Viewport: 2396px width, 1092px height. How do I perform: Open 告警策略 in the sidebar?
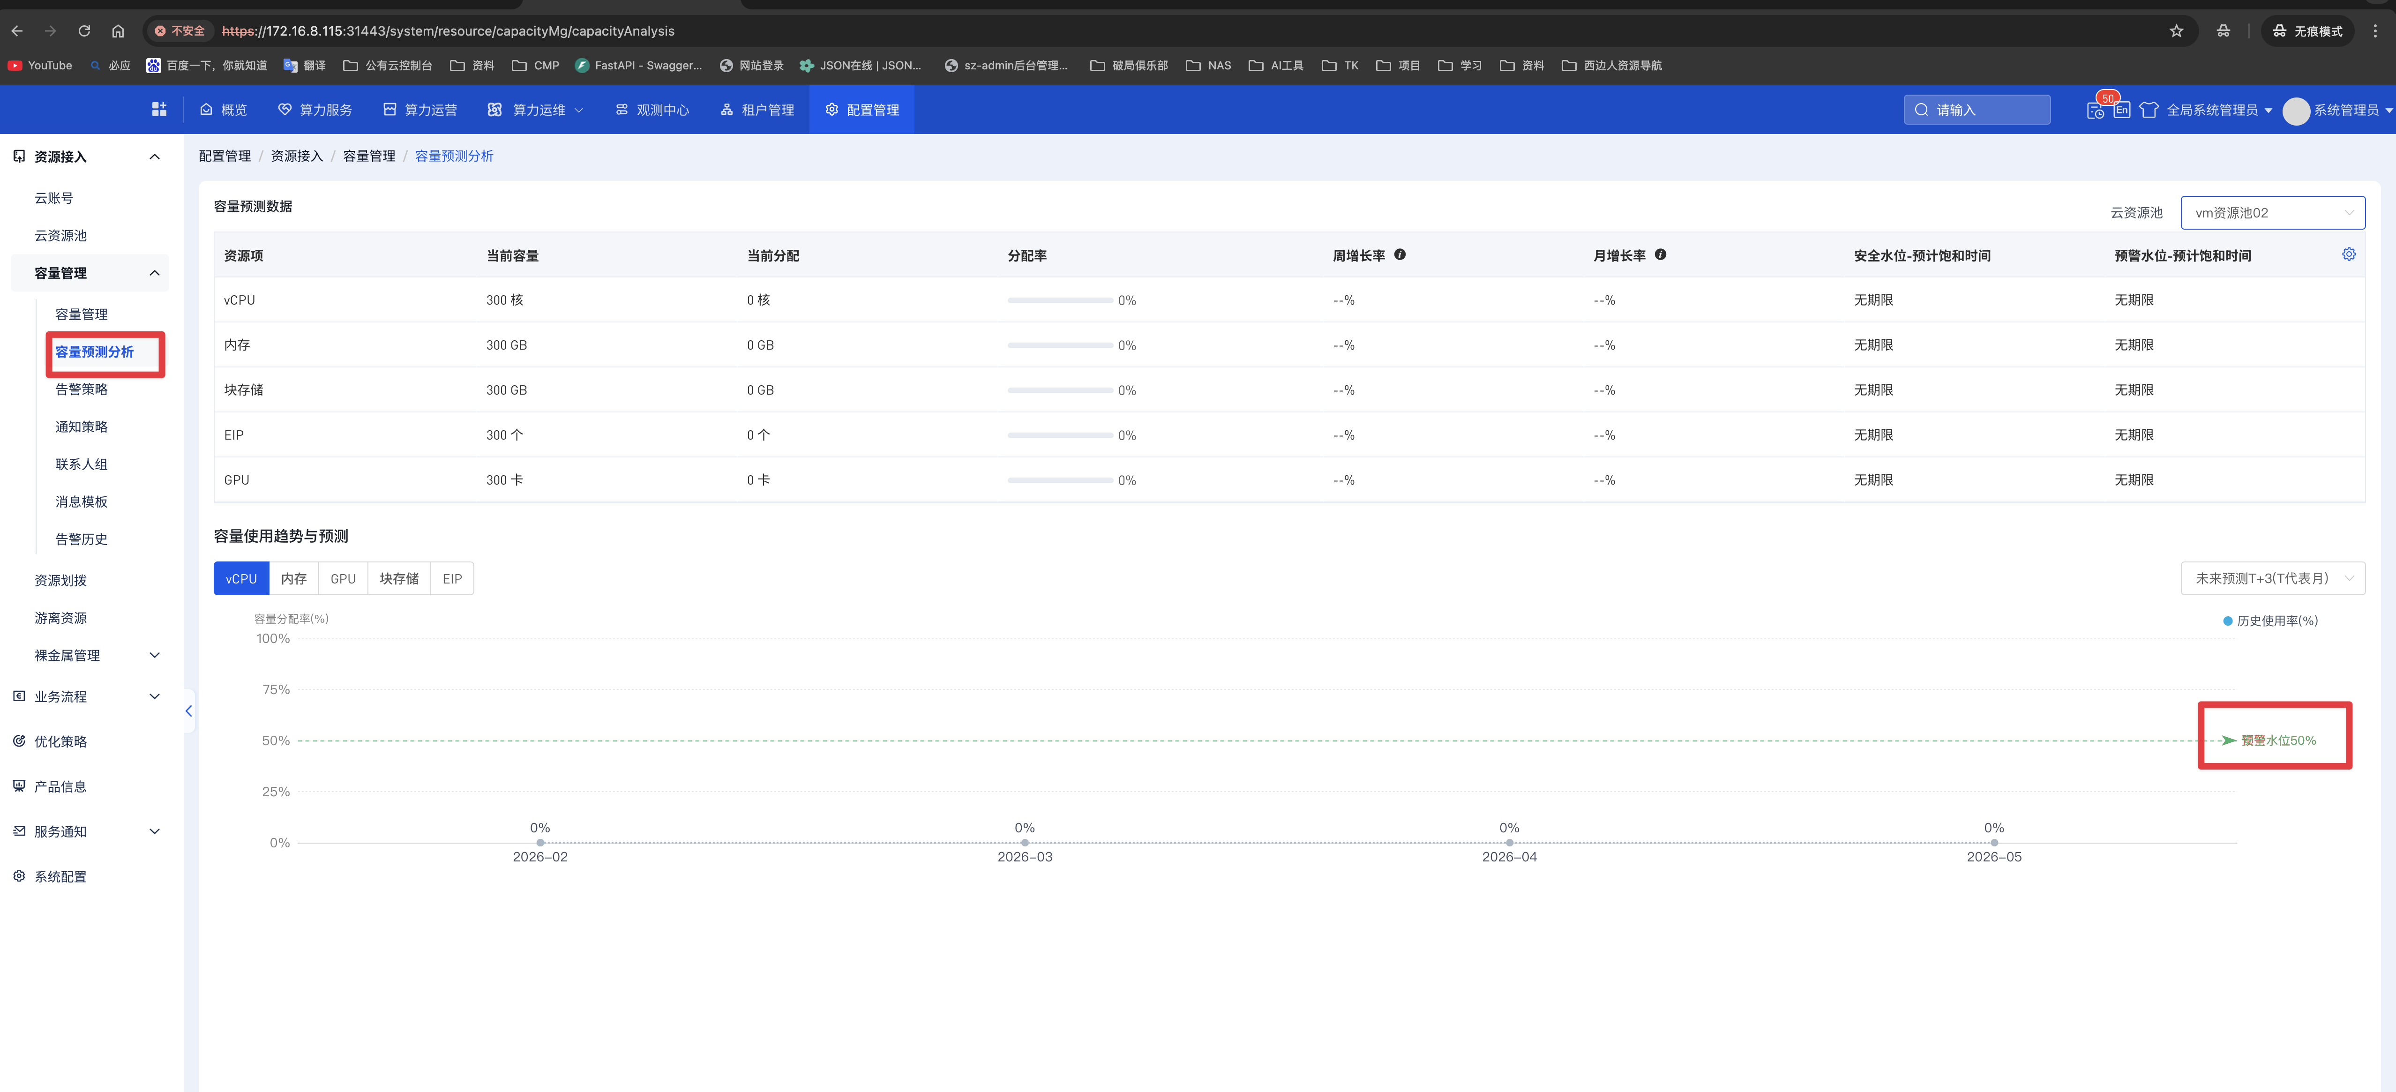(81, 390)
